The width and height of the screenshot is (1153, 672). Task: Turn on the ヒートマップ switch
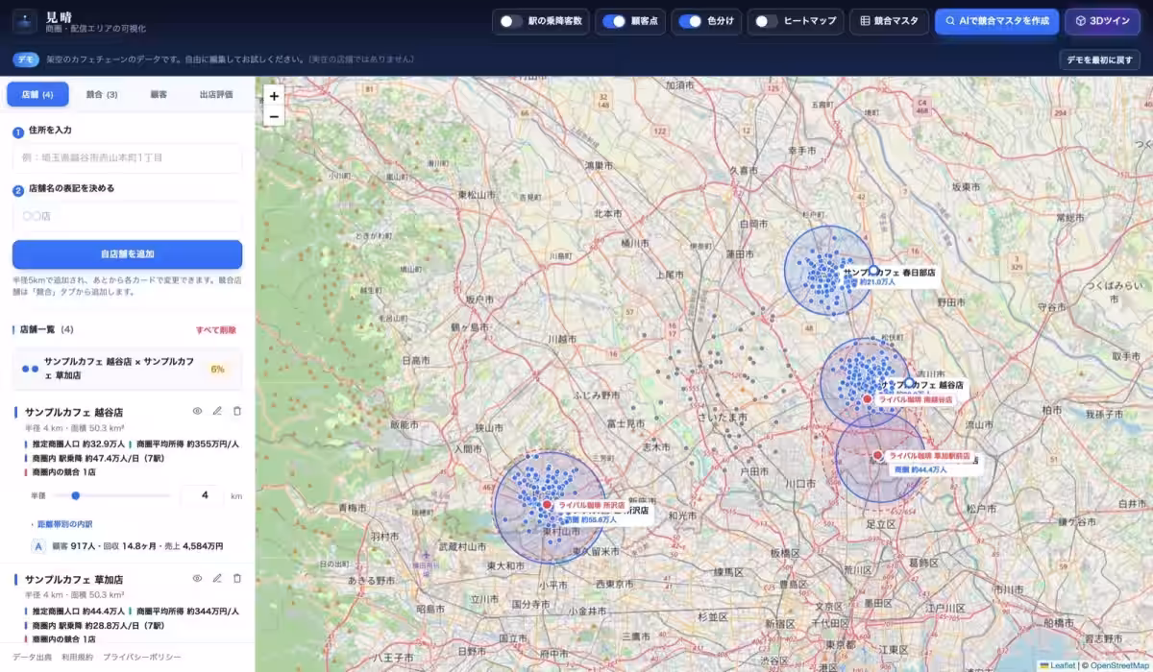point(766,21)
